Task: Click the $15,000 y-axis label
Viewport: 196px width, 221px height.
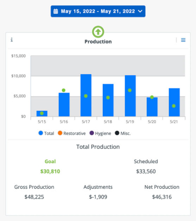Action: click(19, 56)
